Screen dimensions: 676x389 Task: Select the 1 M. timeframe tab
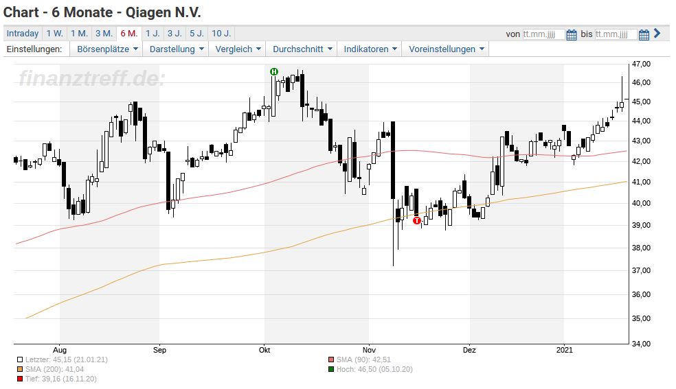[x=79, y=34]
